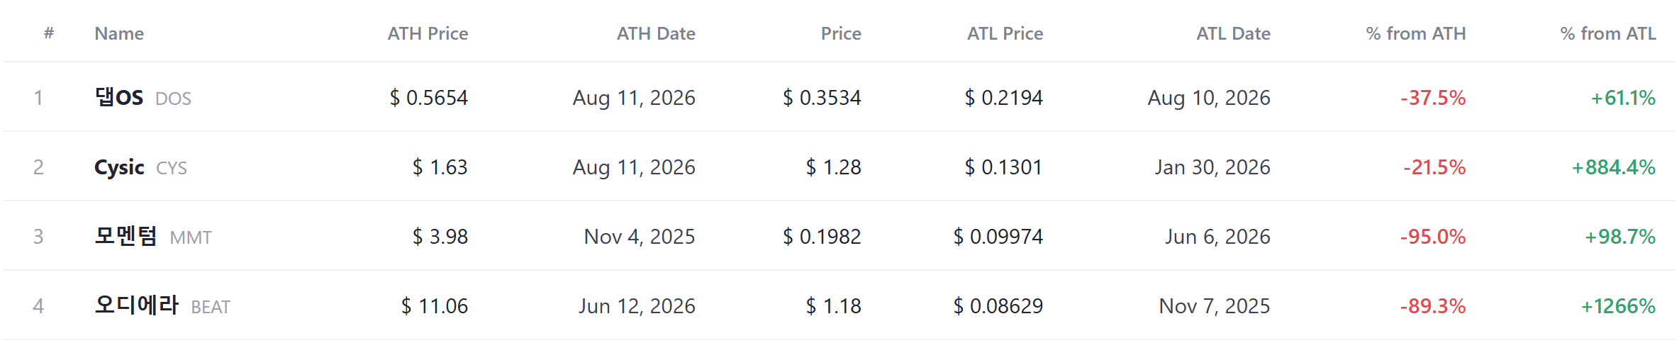This screenshot has height=343, width=1679.
Task: Sort by % from ATH header
Action: point(1415,33)
